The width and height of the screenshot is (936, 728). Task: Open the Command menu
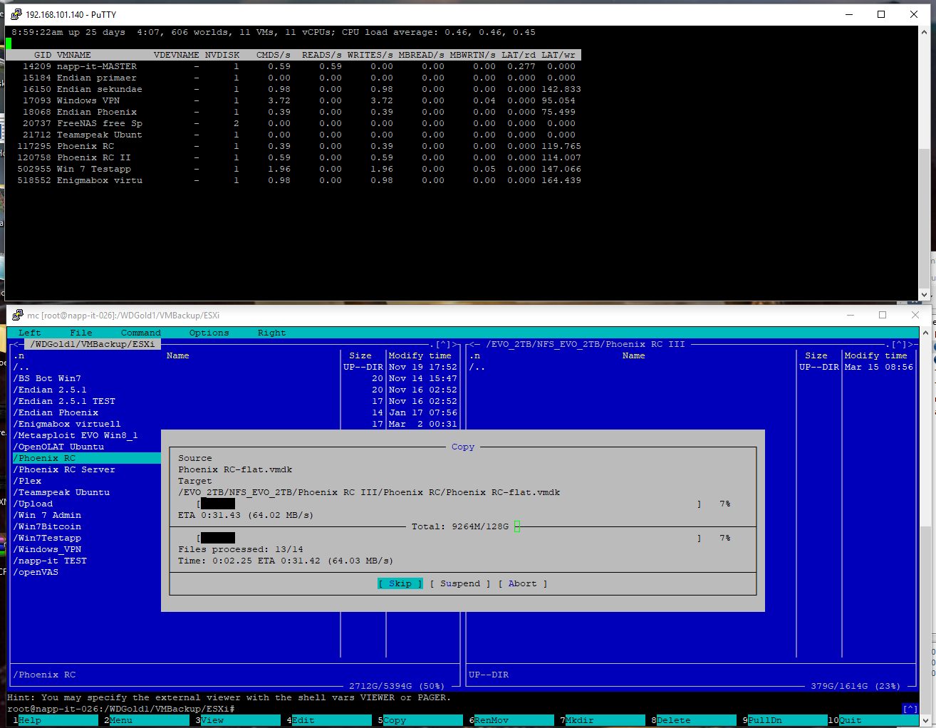pyautogui.click(x=140, y=333)
